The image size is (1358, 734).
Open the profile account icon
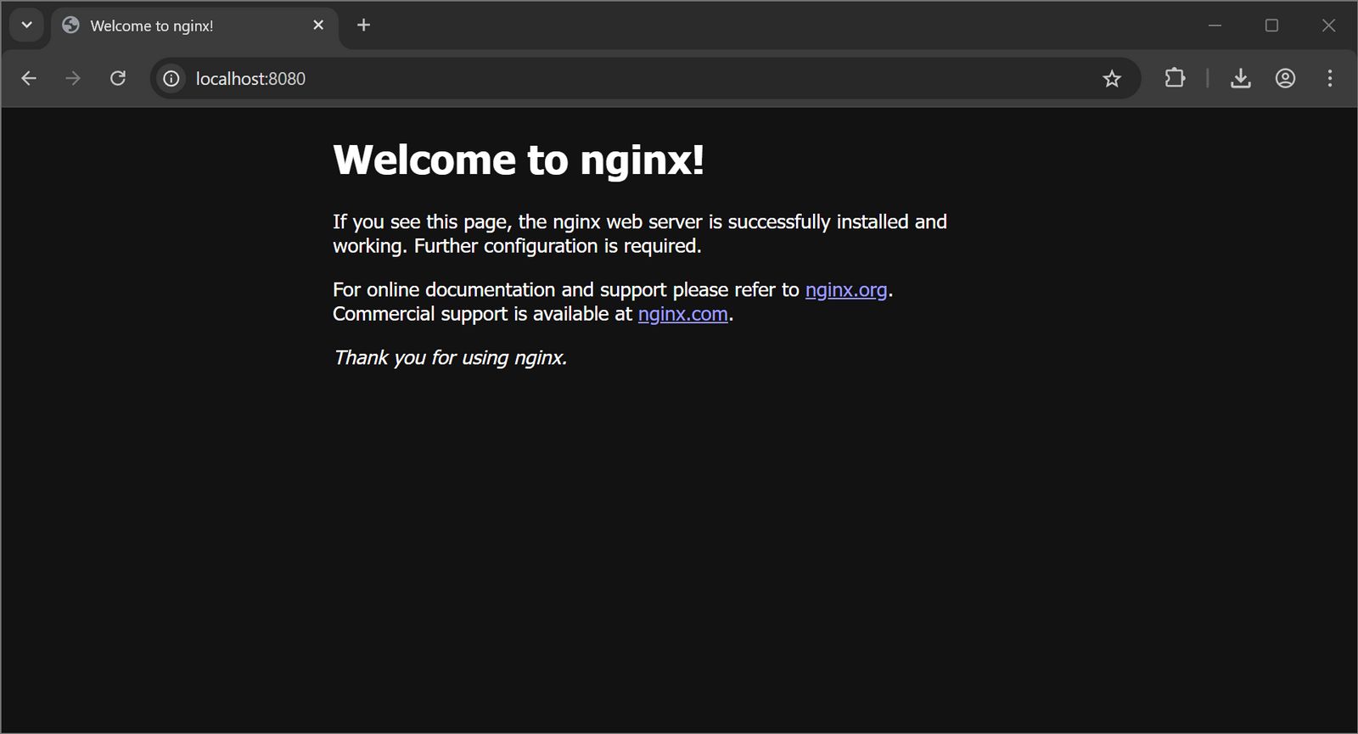[x=1285, y=79]
